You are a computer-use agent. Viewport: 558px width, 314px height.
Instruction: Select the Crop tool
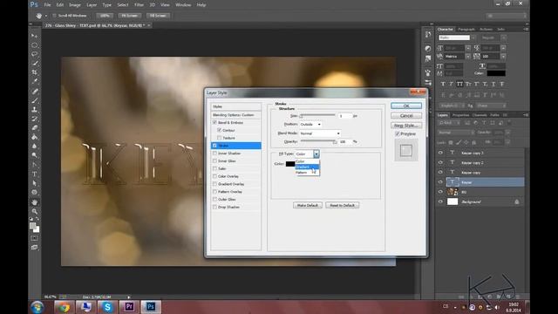click(x=35, y=72)
